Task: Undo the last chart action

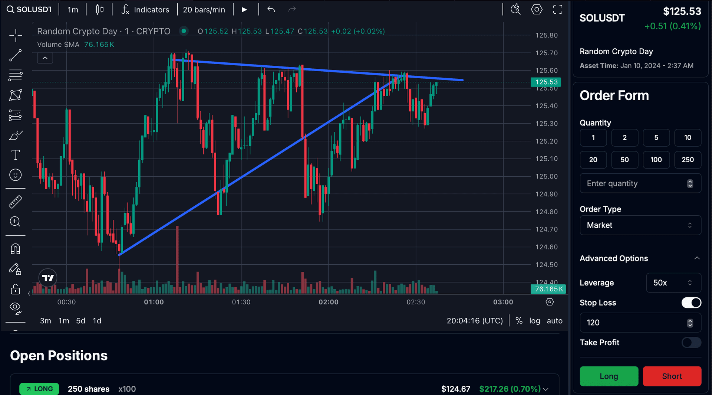Action: [271, 10]
